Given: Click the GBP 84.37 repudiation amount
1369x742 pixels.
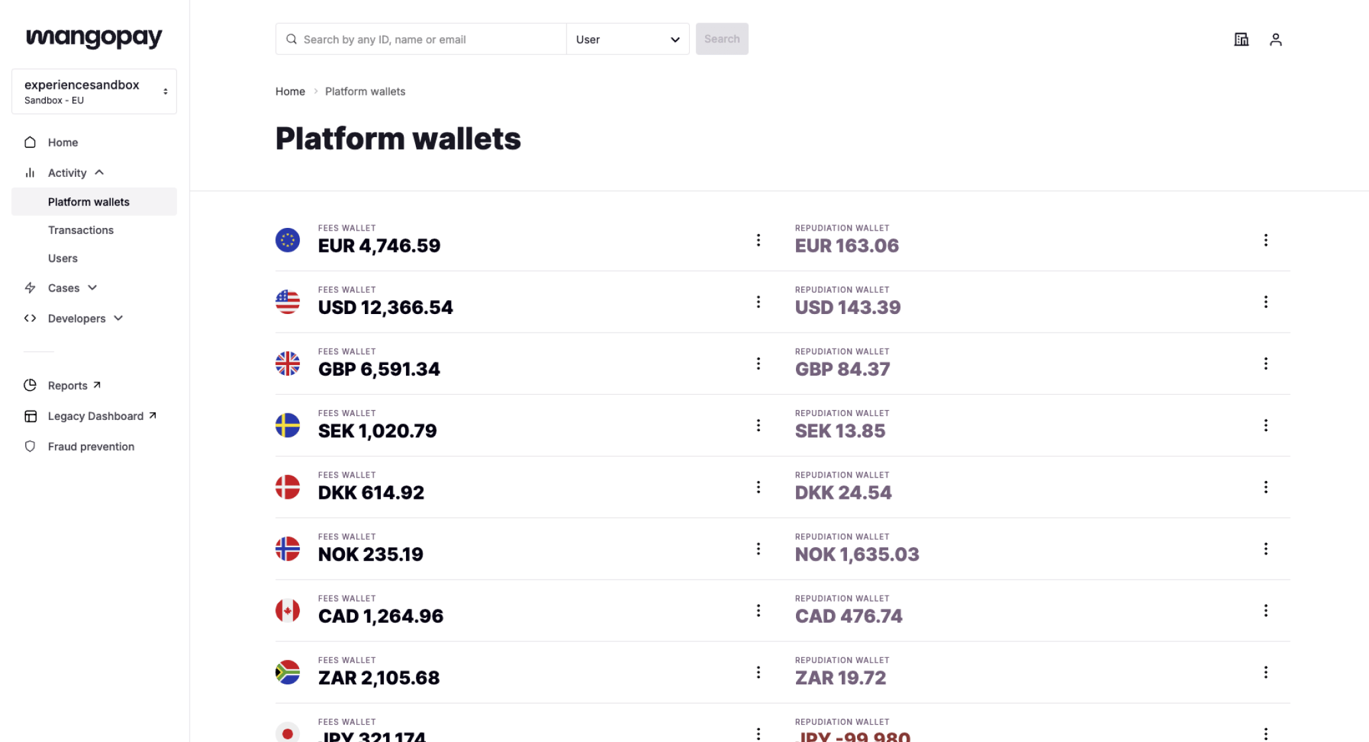Looking at the screenshot, I should pyautogui.click(x=842, y=369).
